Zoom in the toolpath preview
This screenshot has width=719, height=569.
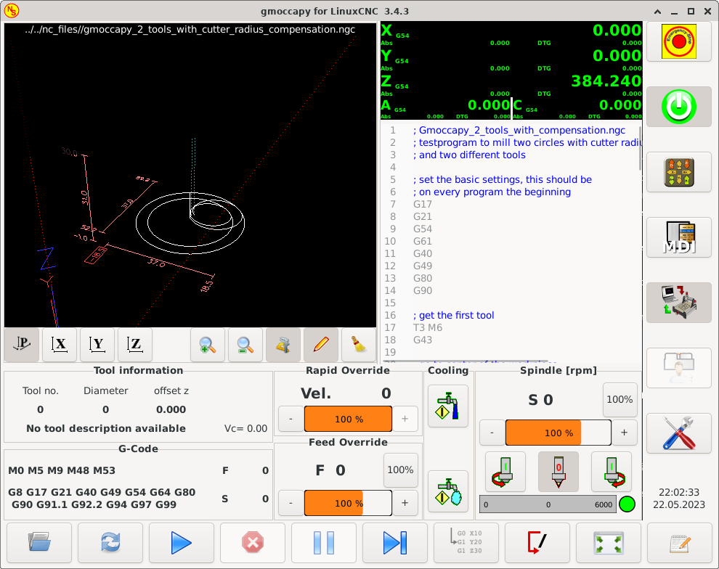pos(208,345)
